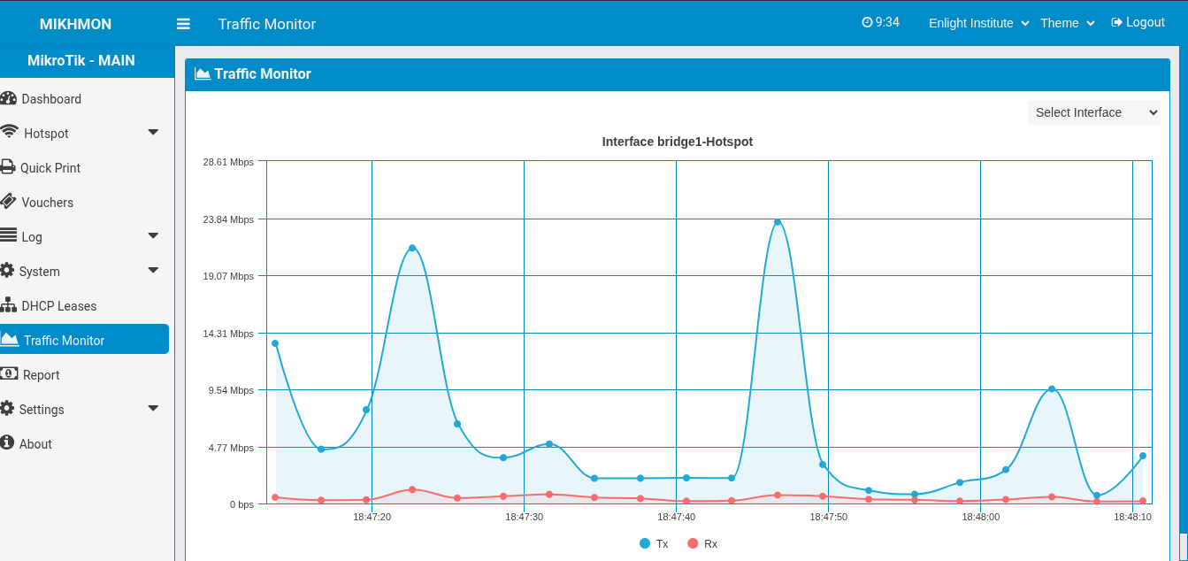
Task: Expand the Settings submenu arrow
Action: tap(153, 409)
